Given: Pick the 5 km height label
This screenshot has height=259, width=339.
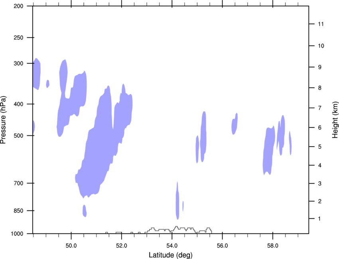Looking at the screenshot, I should click(x=320, y=147).
